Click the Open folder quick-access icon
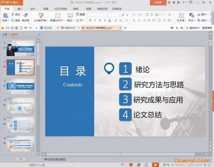214x167 pixels. click(x=3, y=28)
